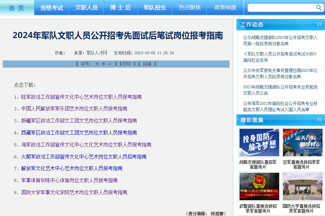Open 中国人民解放军军乐团 application guide link
The width and height of the screenshot is (325, 216).
coord(74,109)
